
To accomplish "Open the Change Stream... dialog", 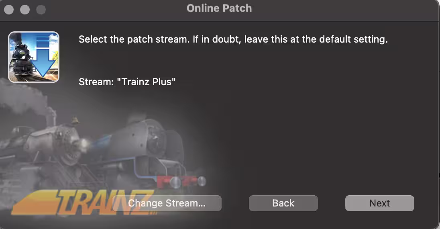I will click(167, 203).
